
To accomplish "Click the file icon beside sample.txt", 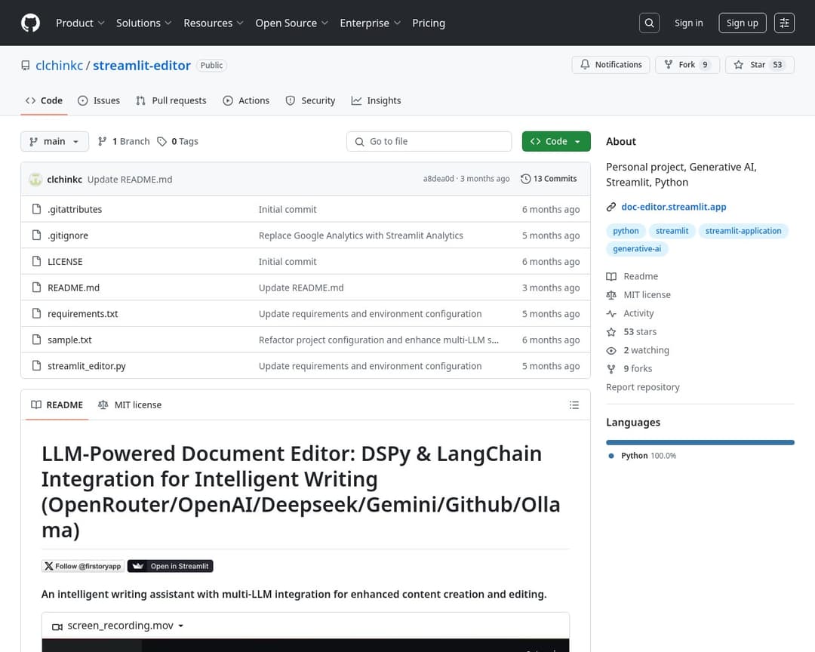I will pos(36,340).
